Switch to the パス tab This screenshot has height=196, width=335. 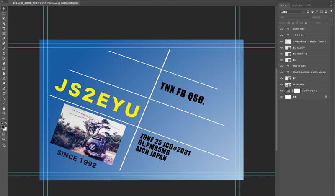[x=308, y=5]
